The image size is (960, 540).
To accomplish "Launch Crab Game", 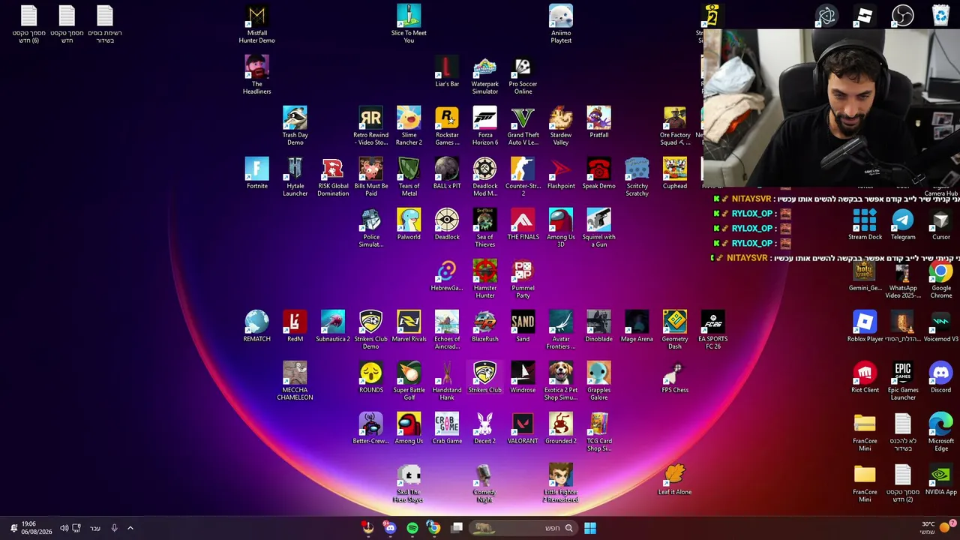I will coord(447,429).
